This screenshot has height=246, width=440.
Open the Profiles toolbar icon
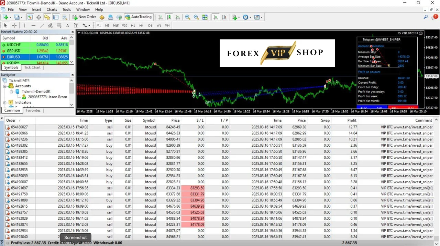(16, 17)
